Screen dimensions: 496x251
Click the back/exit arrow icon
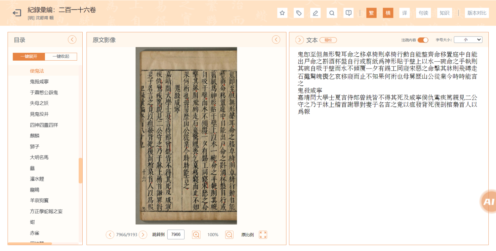click(x=17, y=13)
